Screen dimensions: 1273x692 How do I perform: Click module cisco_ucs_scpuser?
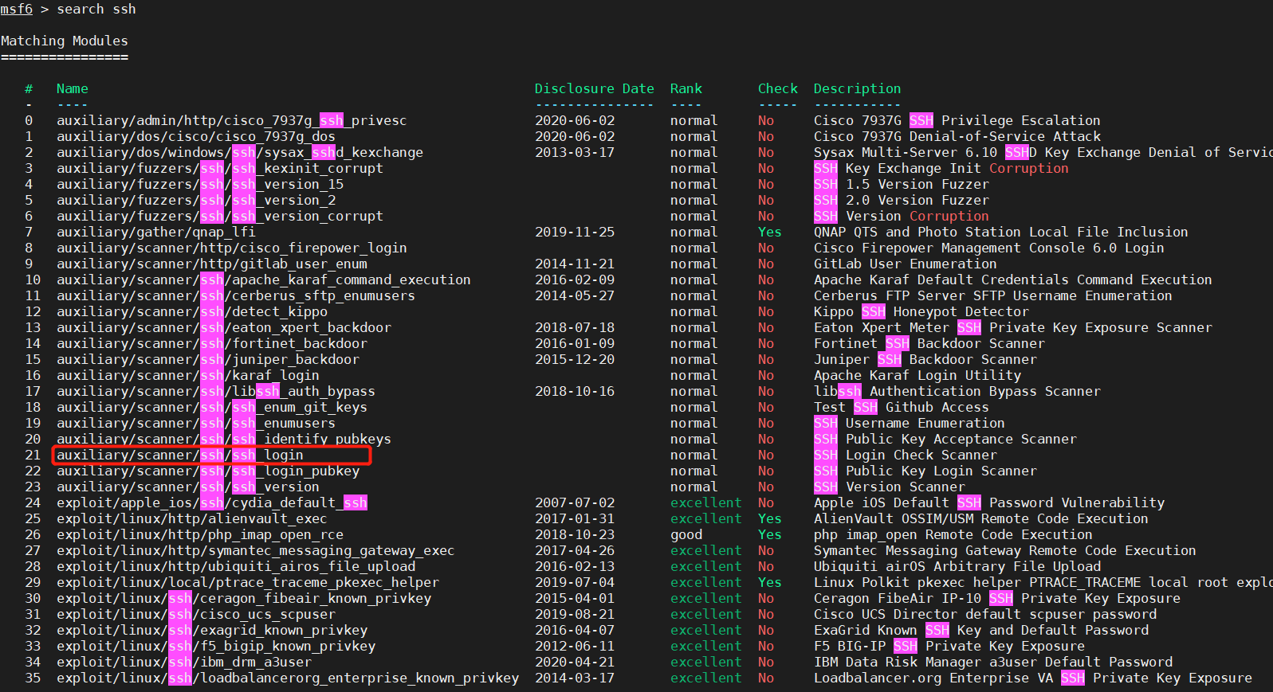click(196, 614)
